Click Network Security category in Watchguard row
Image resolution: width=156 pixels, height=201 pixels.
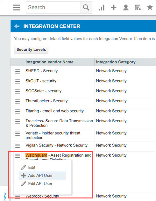point(111,155)
